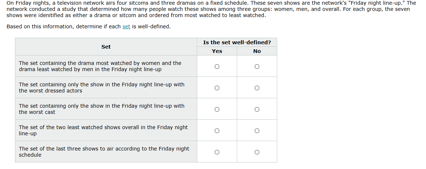This screenshot has height=169, width=426.
Task: Select Yes for drama most watched by women set
Action: [217, 66]
